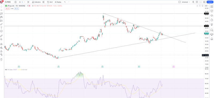Viewport: 214px width, 98px height.
Task: Click the purple event marker on time axis
Action: [173, 67]
